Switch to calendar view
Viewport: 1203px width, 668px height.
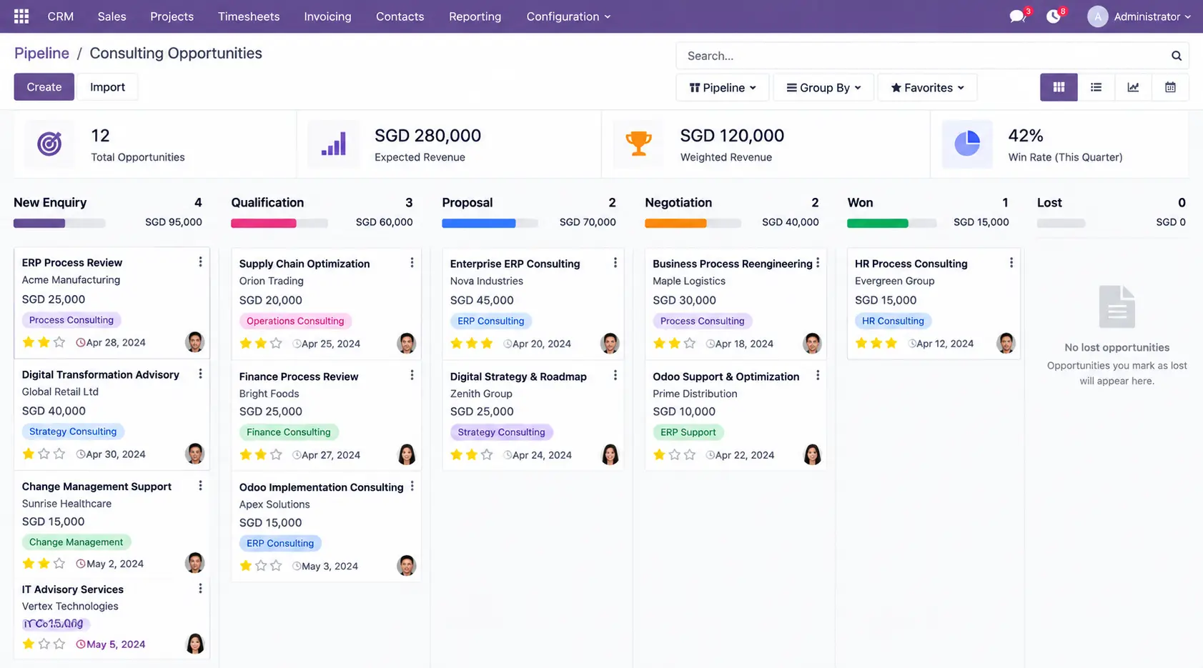(1170, 87)
